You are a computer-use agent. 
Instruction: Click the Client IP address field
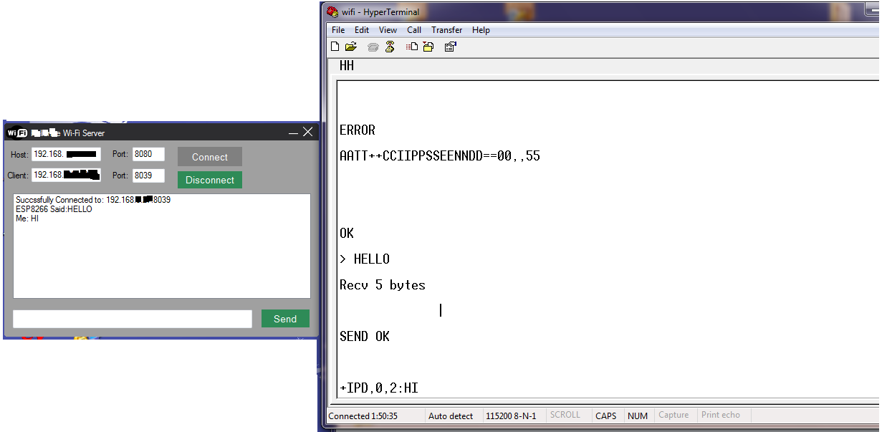(x=66, y=175)
